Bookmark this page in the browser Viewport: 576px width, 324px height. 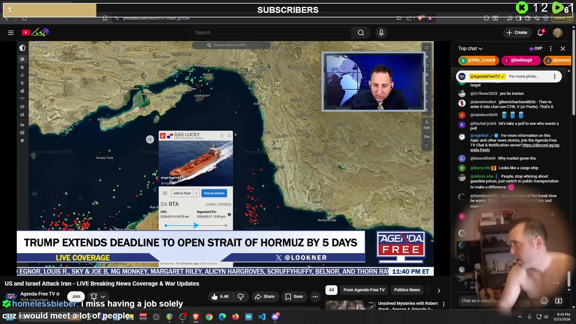click(105, 18)
